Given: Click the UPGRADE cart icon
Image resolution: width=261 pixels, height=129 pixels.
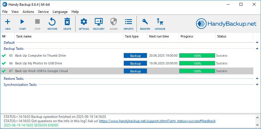Looking at the screenshot, I should [x=160, y=22].
